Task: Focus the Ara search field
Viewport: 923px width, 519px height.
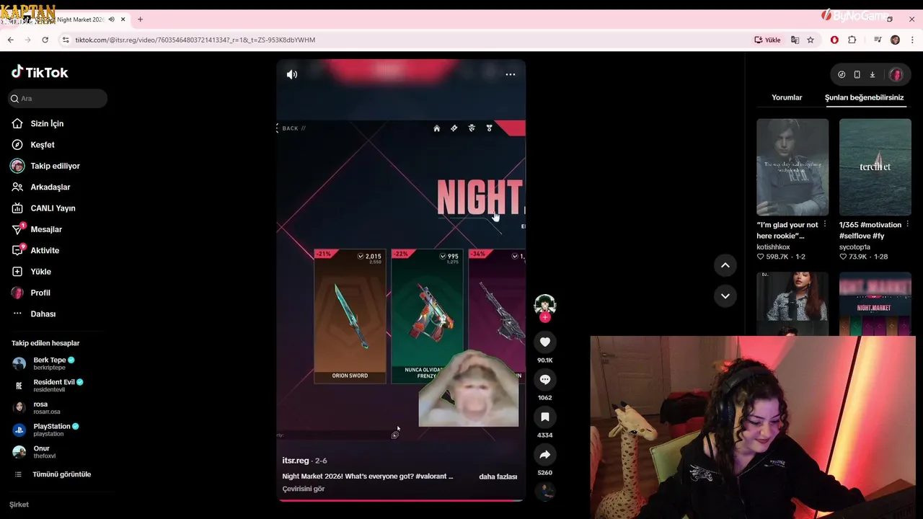Action: [58, 99]
